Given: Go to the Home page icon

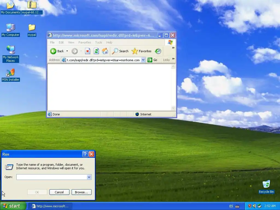Looking at the screenshot, I should pos(105,51).
